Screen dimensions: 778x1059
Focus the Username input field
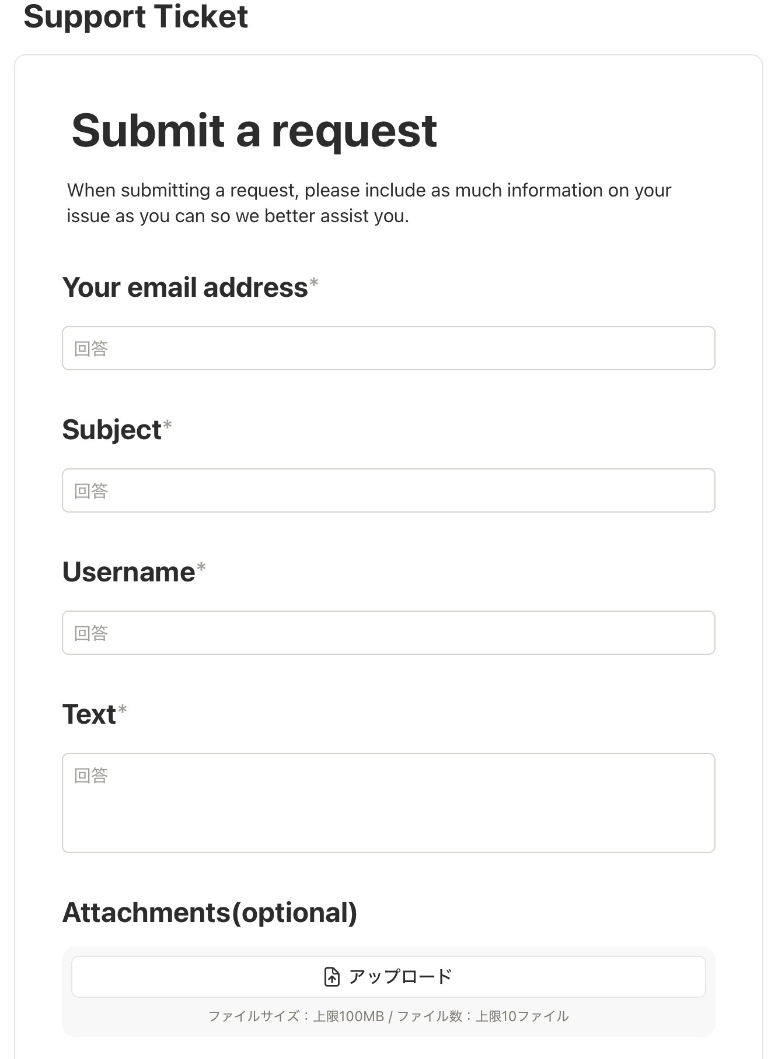click(x=389, y=633)
